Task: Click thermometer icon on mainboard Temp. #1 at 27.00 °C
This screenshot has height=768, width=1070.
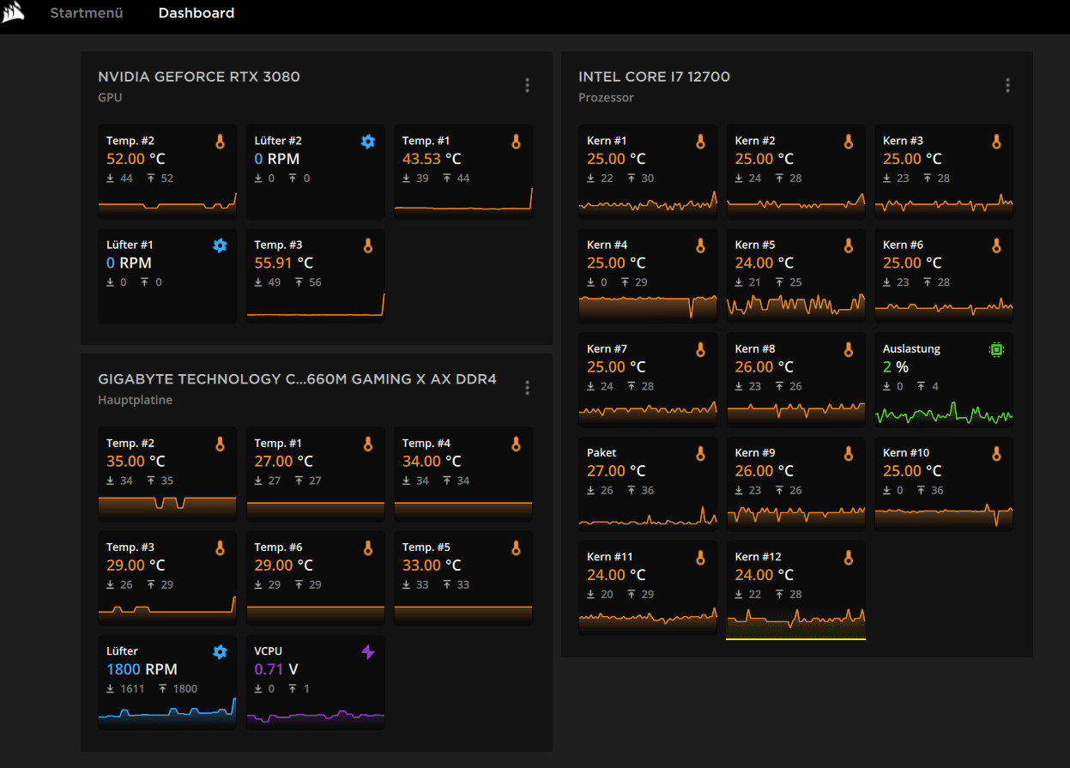Action: 368,444
